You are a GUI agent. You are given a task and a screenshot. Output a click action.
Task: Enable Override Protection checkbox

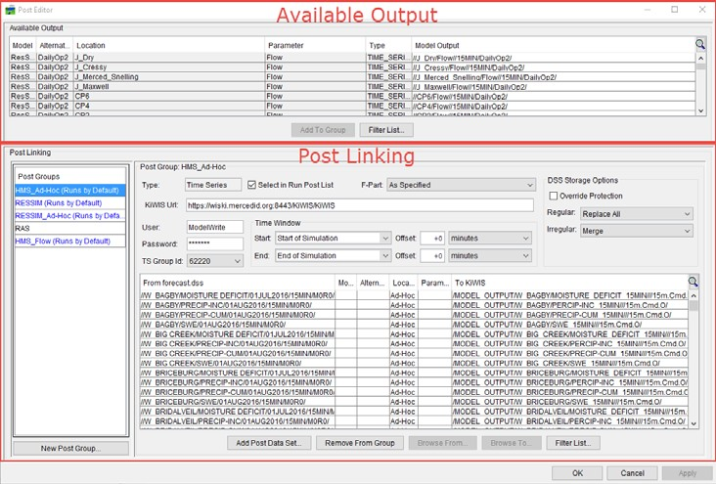[554, 196]
